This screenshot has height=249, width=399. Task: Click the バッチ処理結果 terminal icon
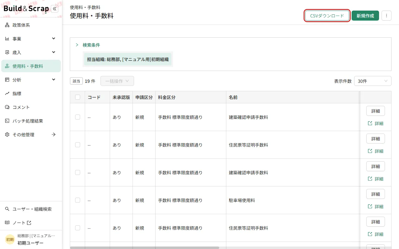tap(7, 121)
